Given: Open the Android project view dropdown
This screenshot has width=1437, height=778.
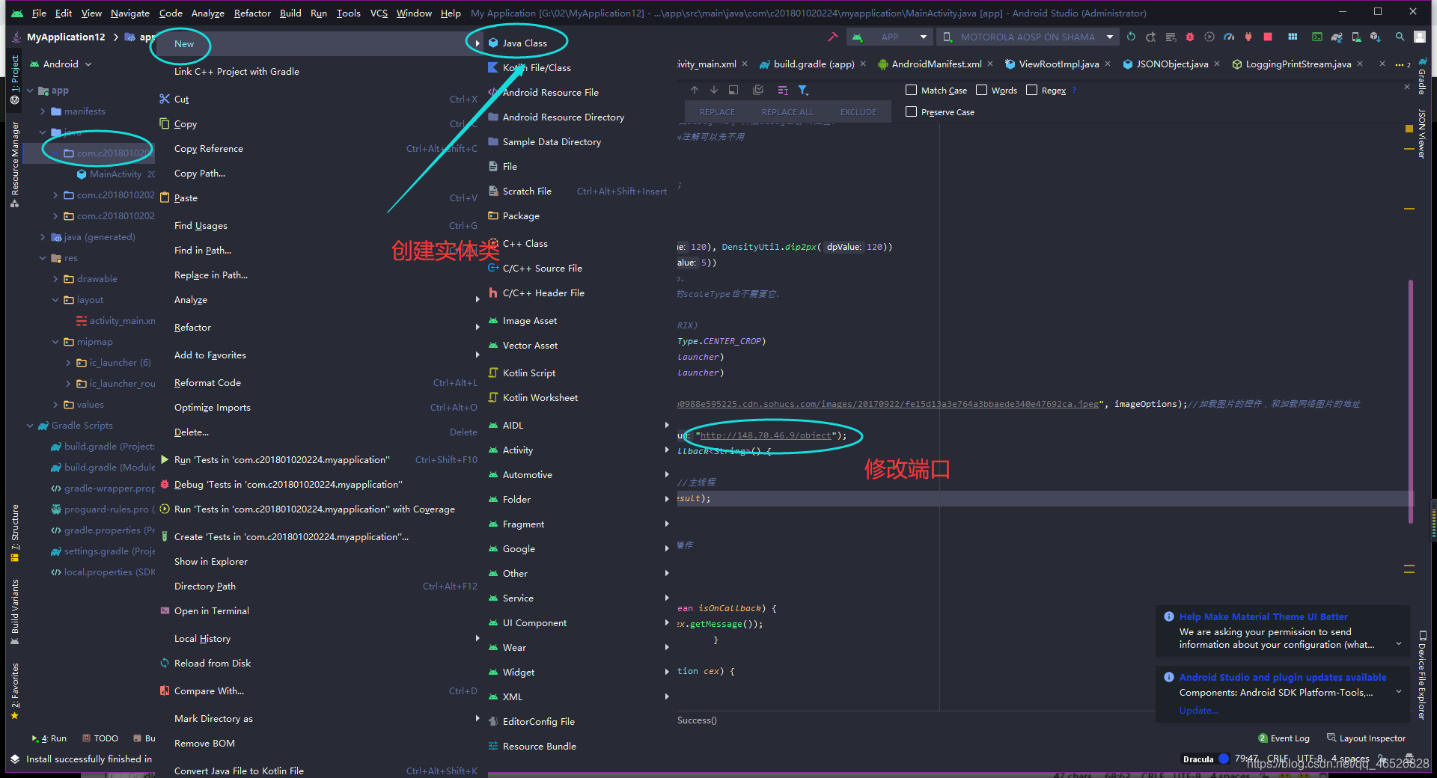Looking at the screenshot, I should 61,64.
